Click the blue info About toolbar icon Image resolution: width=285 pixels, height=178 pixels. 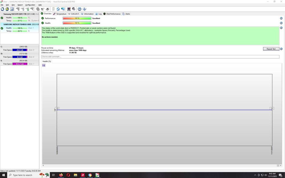pos(84,9)
